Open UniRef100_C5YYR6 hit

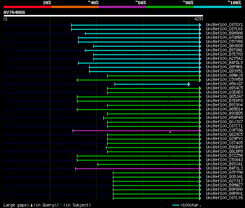pos(224,42)
